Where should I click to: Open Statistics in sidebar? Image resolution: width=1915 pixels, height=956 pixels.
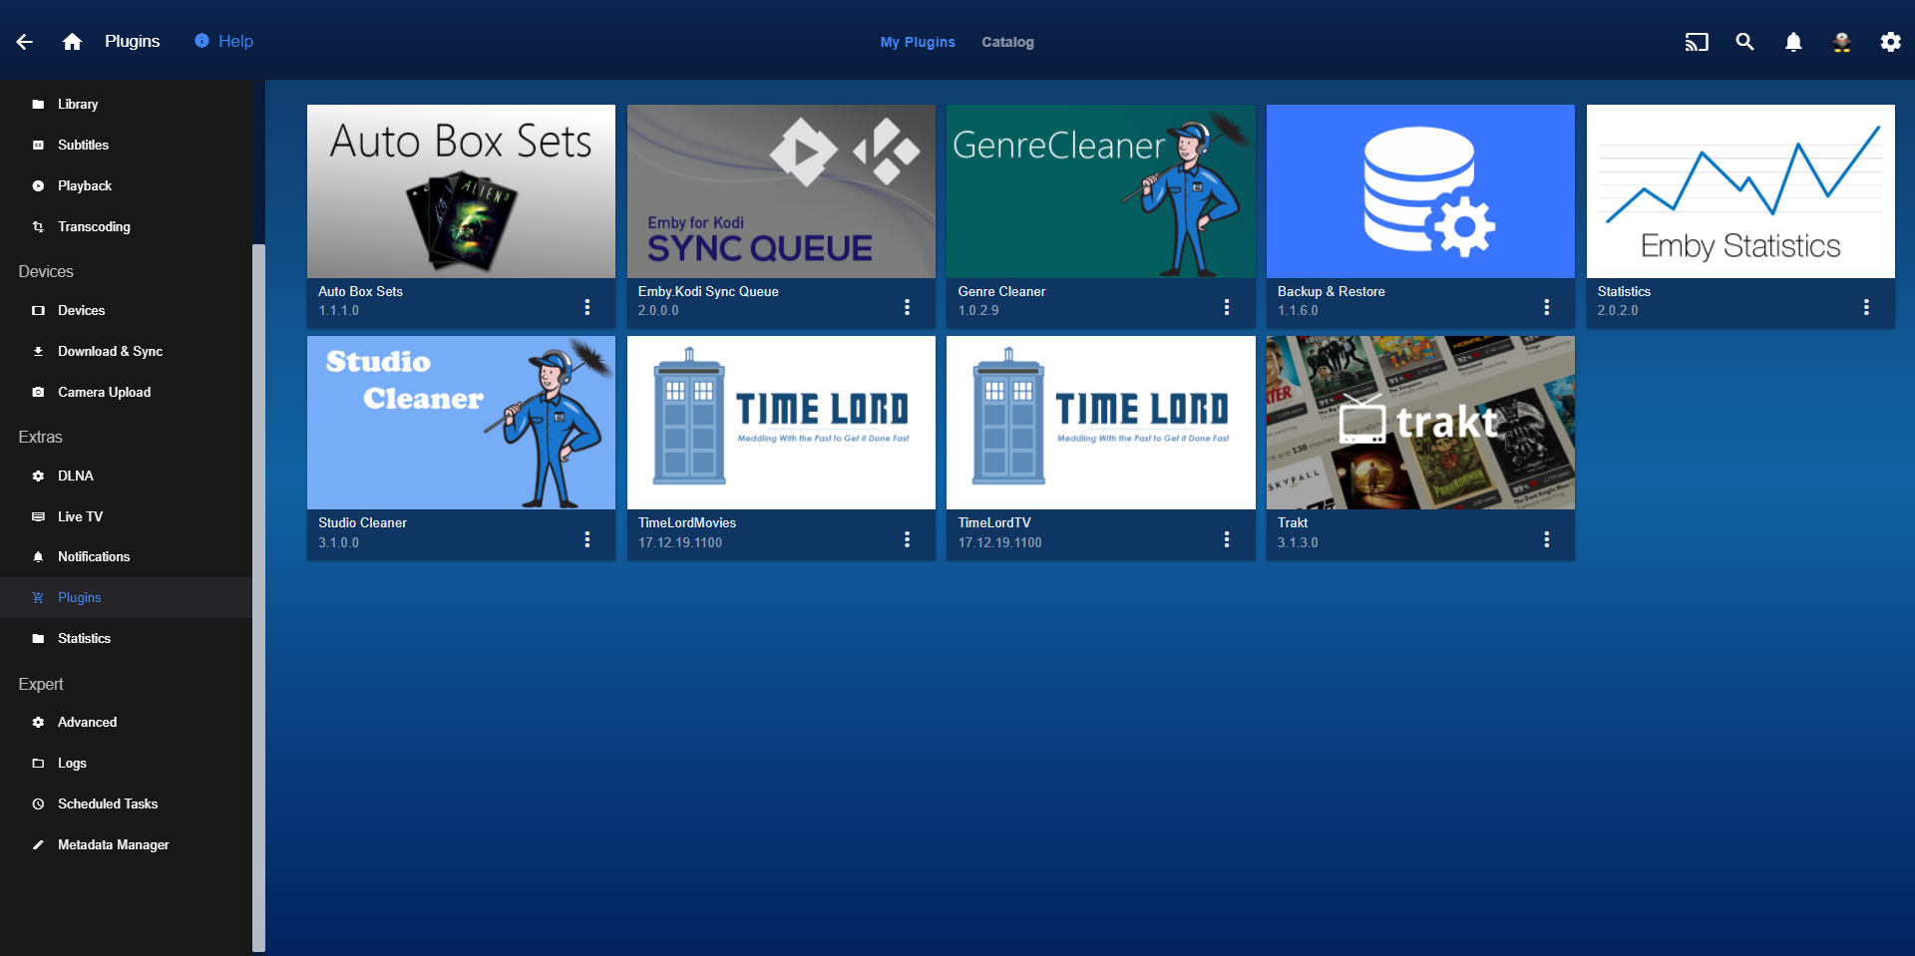tap(126, 638)
